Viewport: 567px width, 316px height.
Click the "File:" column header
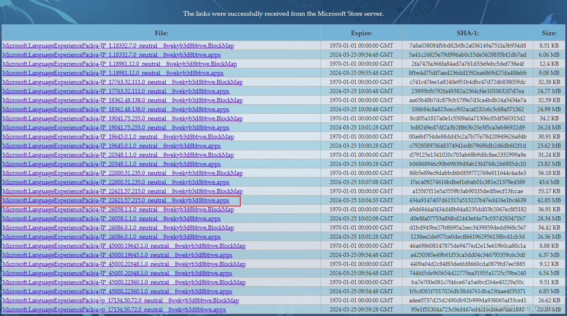coord(161,33)
